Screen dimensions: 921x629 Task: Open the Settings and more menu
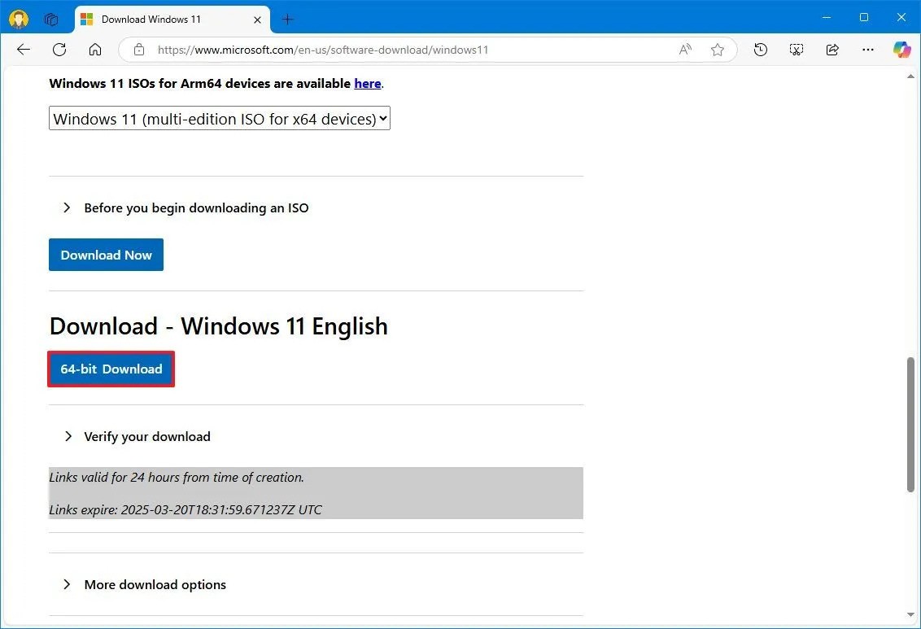coord(868,50)
